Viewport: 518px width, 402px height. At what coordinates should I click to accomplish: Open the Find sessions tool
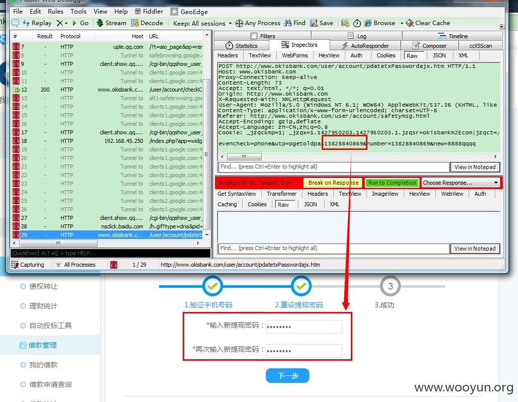294,23
